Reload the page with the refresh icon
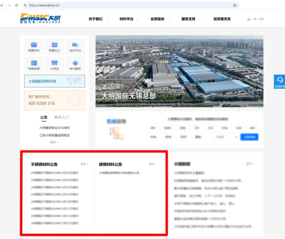The width and height of the screenshot is (285, 239). pyautogui.click(x=16, y=5)
